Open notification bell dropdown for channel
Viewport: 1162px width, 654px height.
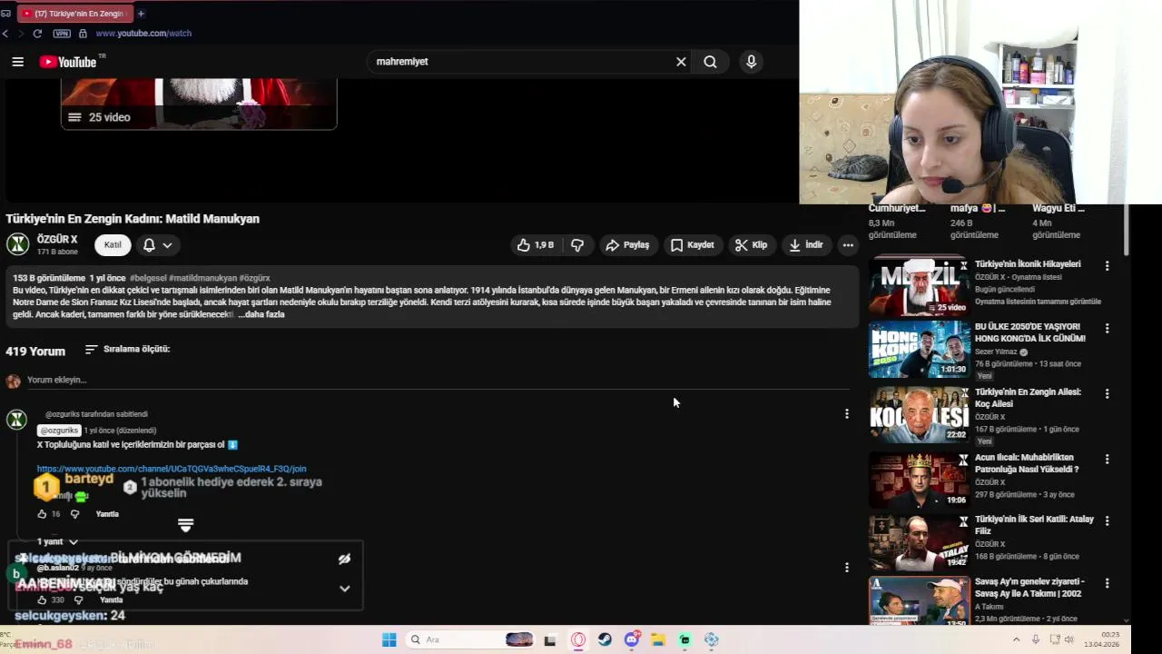[x=157, y=245]
